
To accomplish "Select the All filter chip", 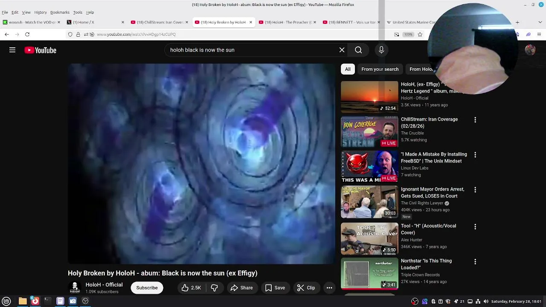I will [348, 69].
